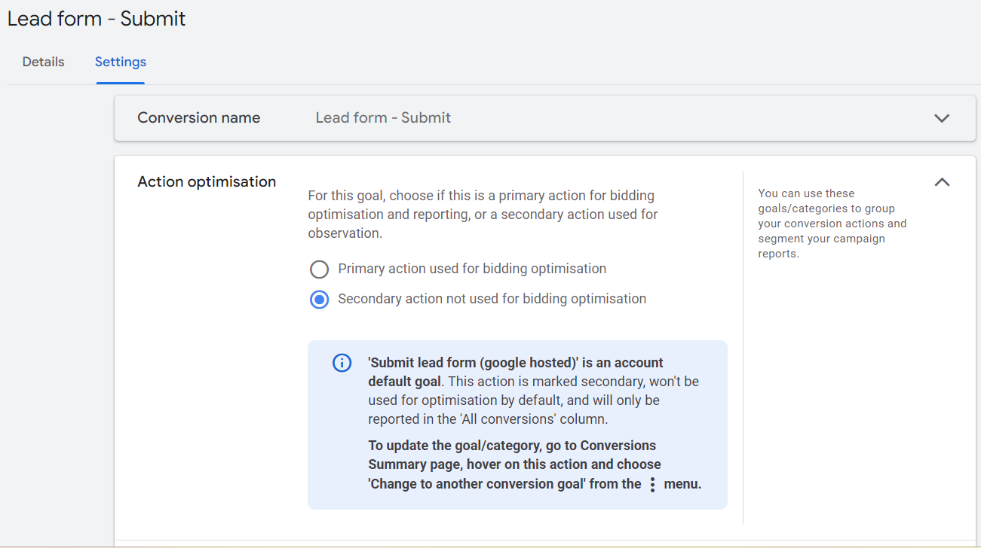Click the info icon in the blue notice
The height and width of the screenshot is (548, 981).
pos(342,363)
